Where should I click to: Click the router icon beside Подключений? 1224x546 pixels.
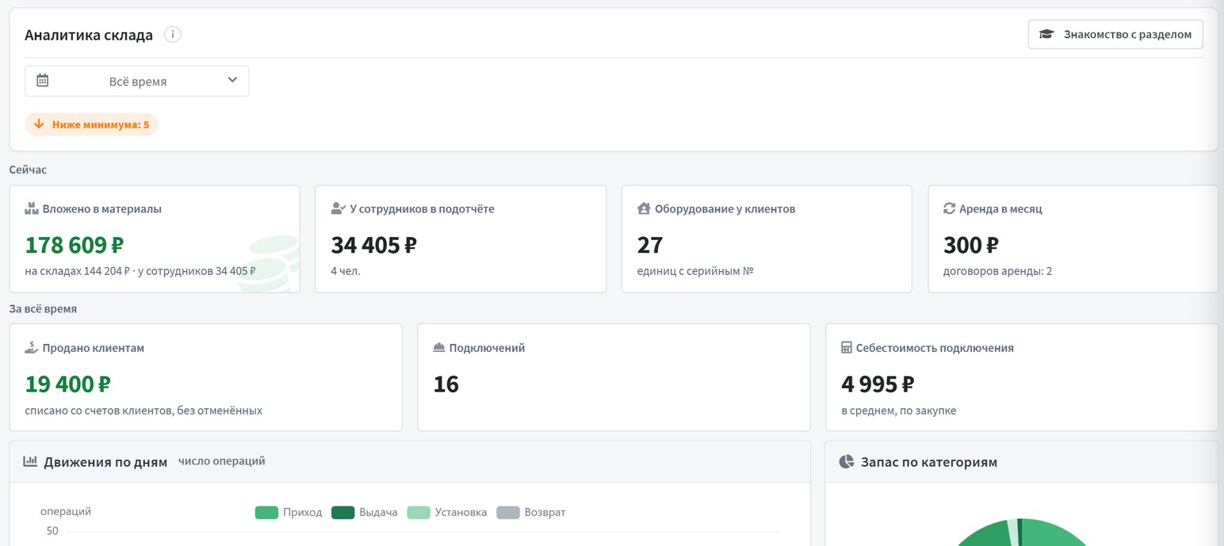click(x=439, y=348)
